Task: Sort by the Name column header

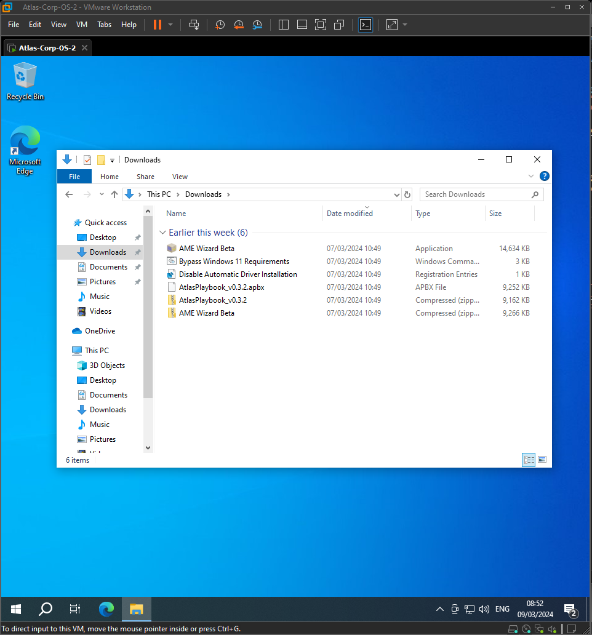Action: click(176, 214)
